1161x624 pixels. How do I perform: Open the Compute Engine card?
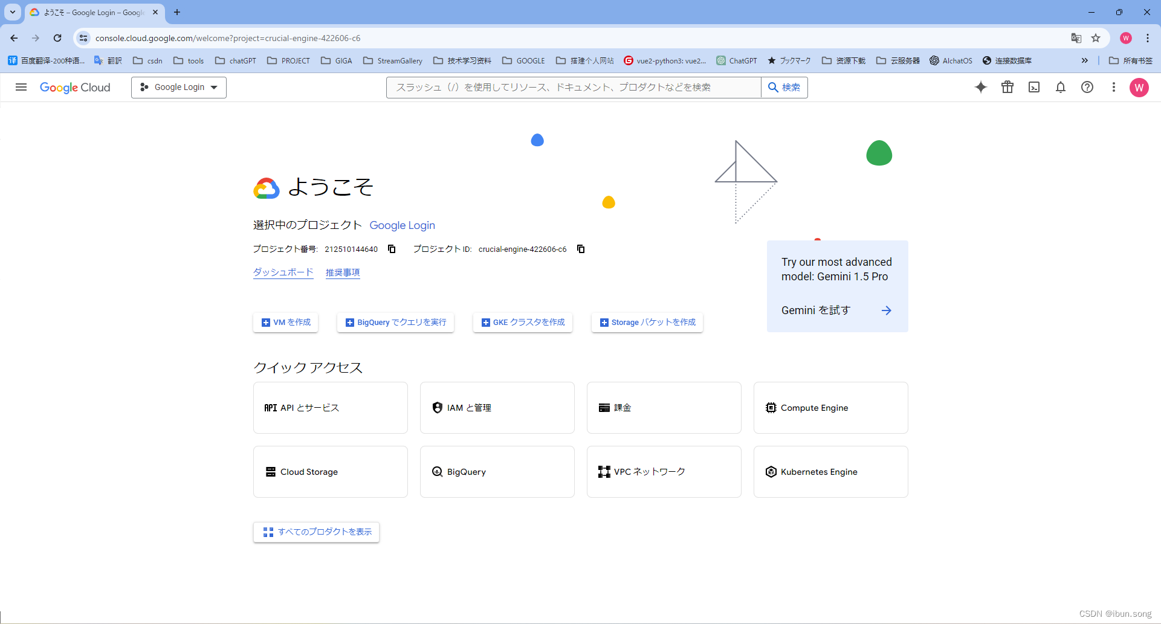click(x=831, y=408)
